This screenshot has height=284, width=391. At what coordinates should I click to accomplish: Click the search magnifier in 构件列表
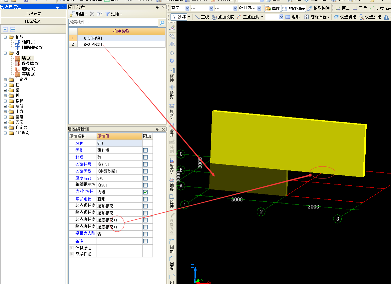(162, 23)
